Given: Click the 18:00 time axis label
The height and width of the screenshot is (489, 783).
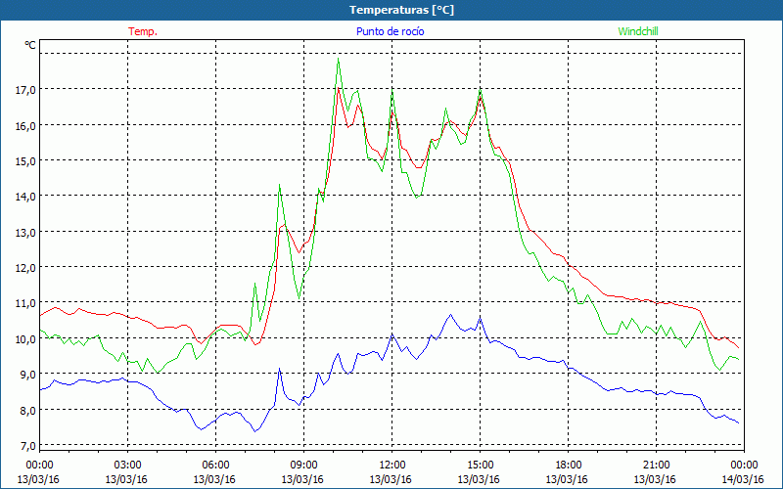Looking at the screenshot, I should click(568, 466).
